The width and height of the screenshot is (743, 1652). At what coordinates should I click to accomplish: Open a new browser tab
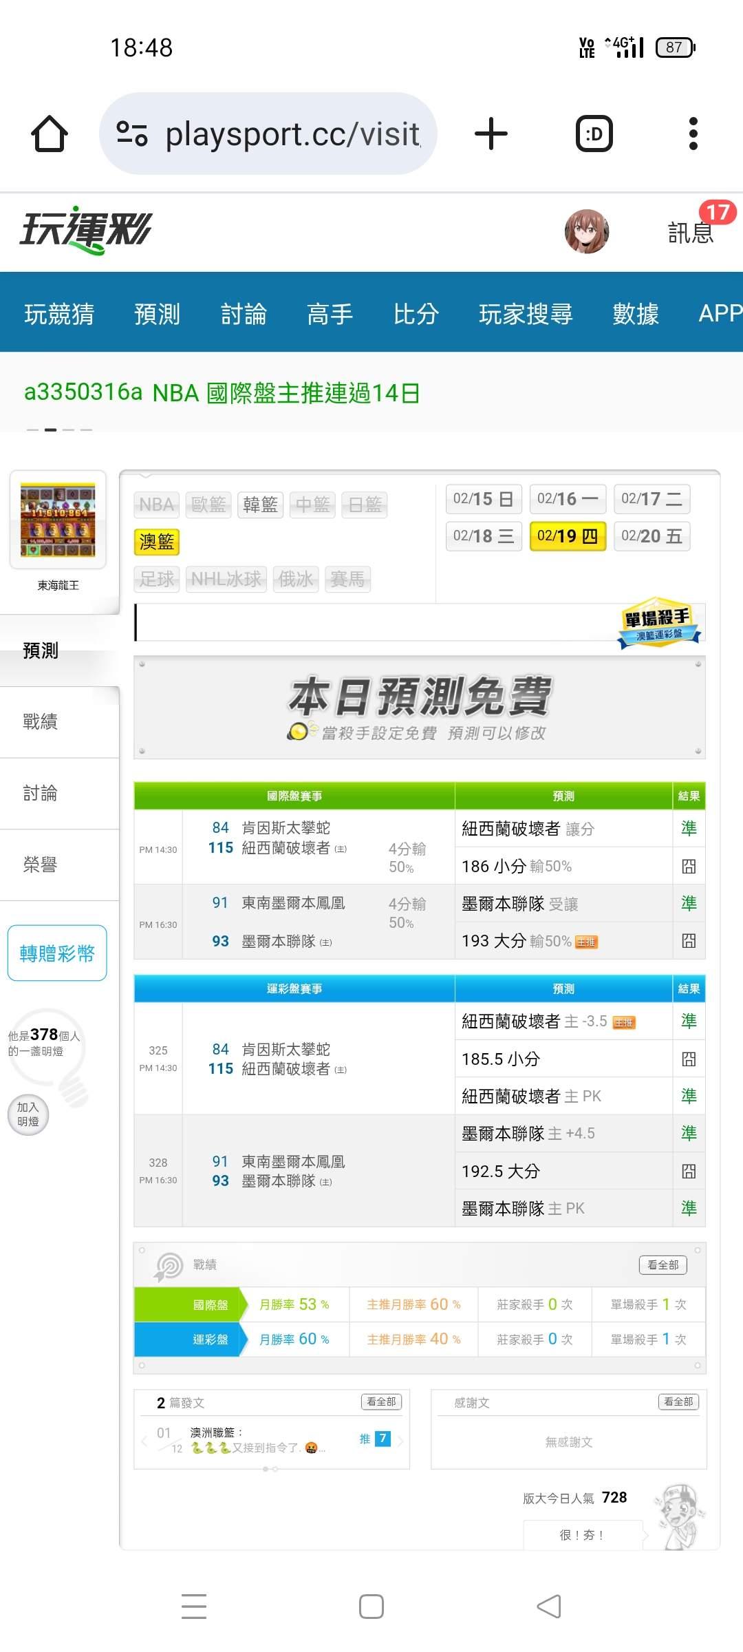tap(491, 134)
